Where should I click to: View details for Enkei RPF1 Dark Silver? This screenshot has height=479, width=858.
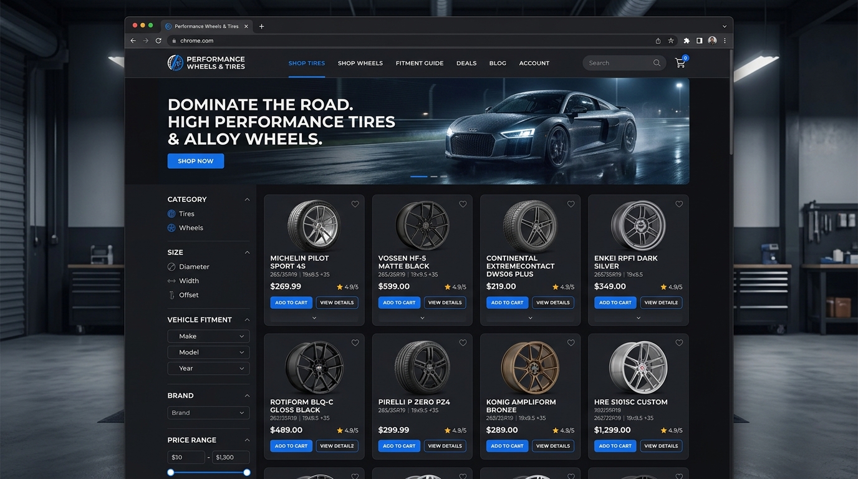coord(661,302)
